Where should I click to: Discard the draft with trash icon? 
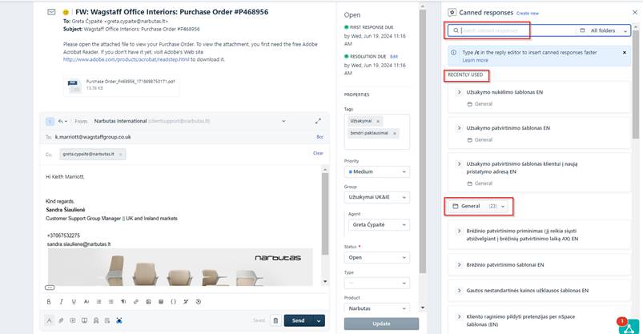coord(275,320)
